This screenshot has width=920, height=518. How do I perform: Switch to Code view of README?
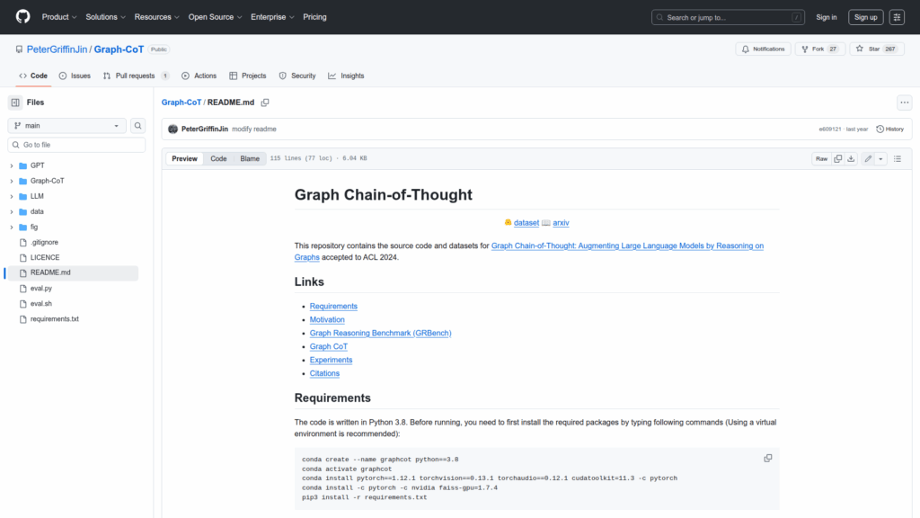pyautogui.click(x=218, y=158)
